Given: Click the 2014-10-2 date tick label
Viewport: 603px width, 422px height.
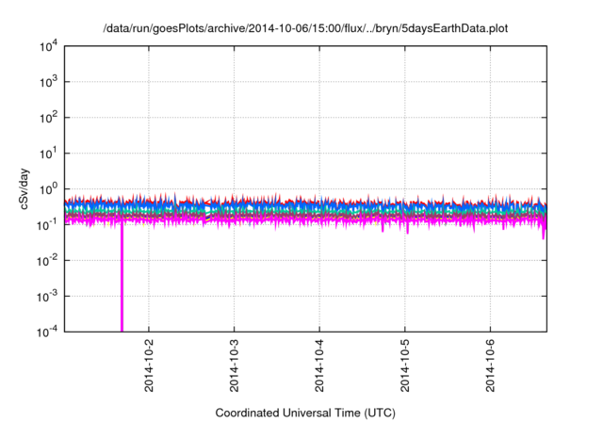Looking at the screenshot, I should point(149,365).
